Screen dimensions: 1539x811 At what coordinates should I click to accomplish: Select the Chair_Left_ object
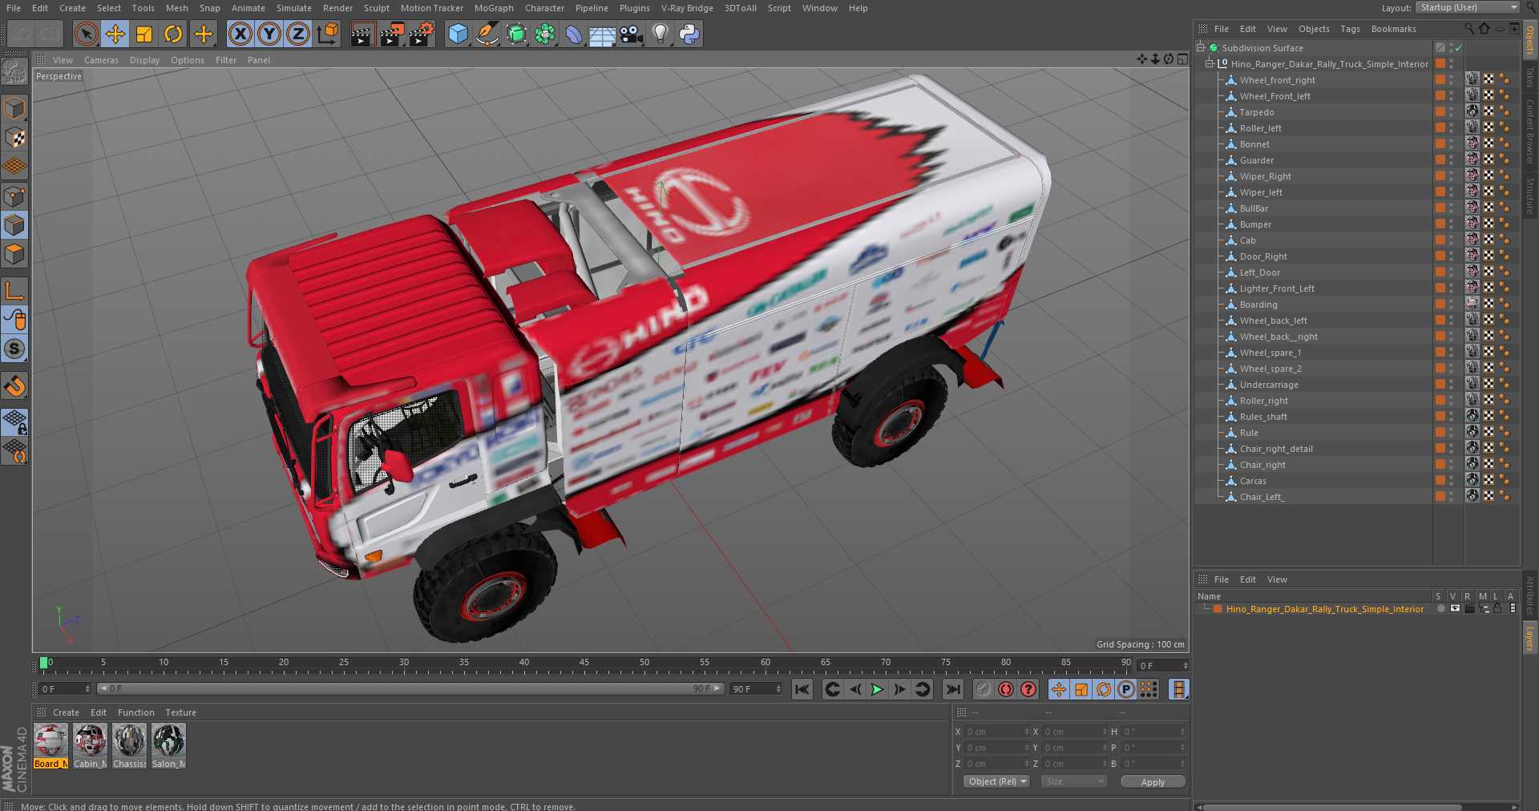pos(1262,497)
